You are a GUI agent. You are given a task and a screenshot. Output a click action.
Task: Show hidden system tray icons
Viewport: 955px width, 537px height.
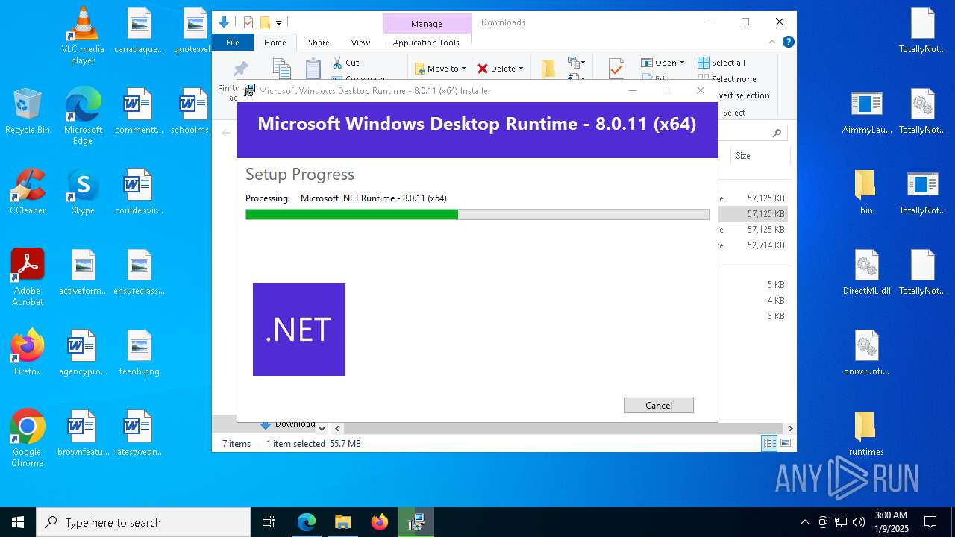click(804, 522)
